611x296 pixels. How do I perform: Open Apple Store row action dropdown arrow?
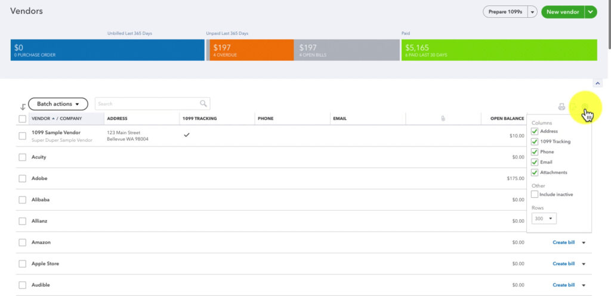tap(584, 264)
